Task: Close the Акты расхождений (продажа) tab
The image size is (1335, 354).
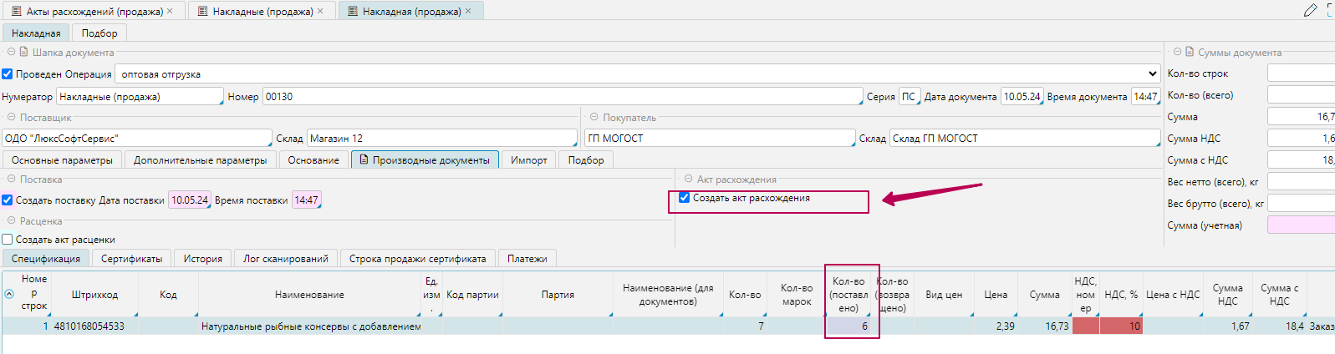Action: pos(170,11)
